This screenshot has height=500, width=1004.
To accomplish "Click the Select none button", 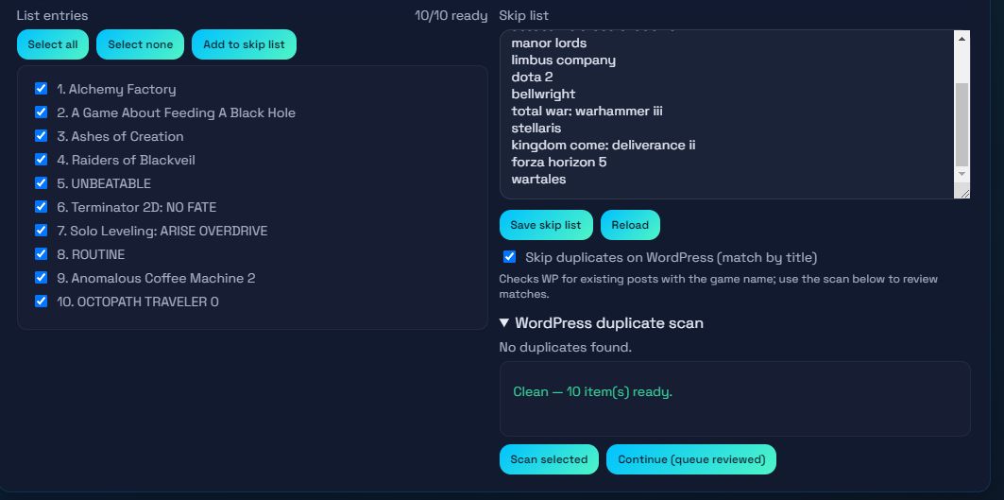I will (x=140, y=44).
